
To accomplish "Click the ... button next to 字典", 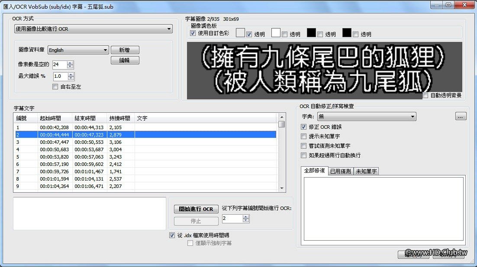I will pos(461,116).
